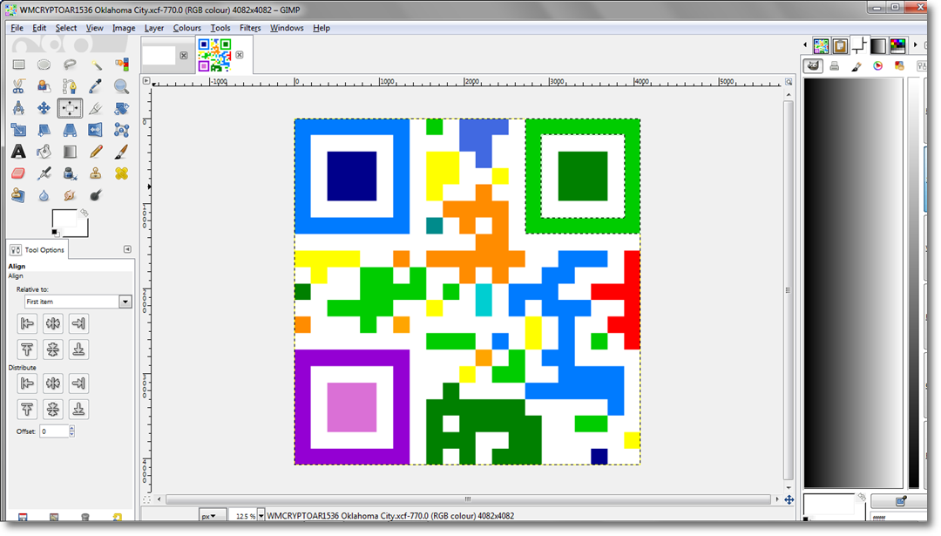Select the Free Select lasso tool
The width and height of the screenshot is (941, 536).
(70, 64)
